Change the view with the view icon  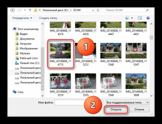[x=127, y=18]
